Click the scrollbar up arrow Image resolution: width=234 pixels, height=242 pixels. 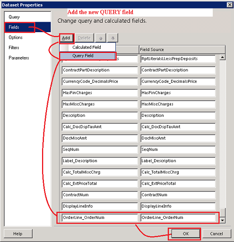[x=222, y=57]
